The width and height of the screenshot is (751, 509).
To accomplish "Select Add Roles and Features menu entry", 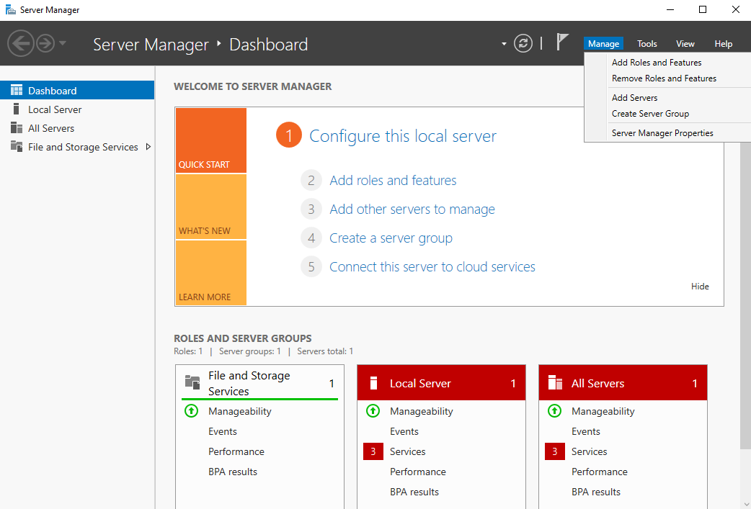I will pyautogui.click(x=656, y=63).
